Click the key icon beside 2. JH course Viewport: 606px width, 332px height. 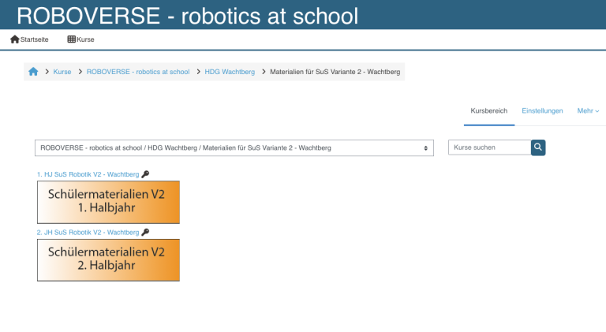(145, 233)
